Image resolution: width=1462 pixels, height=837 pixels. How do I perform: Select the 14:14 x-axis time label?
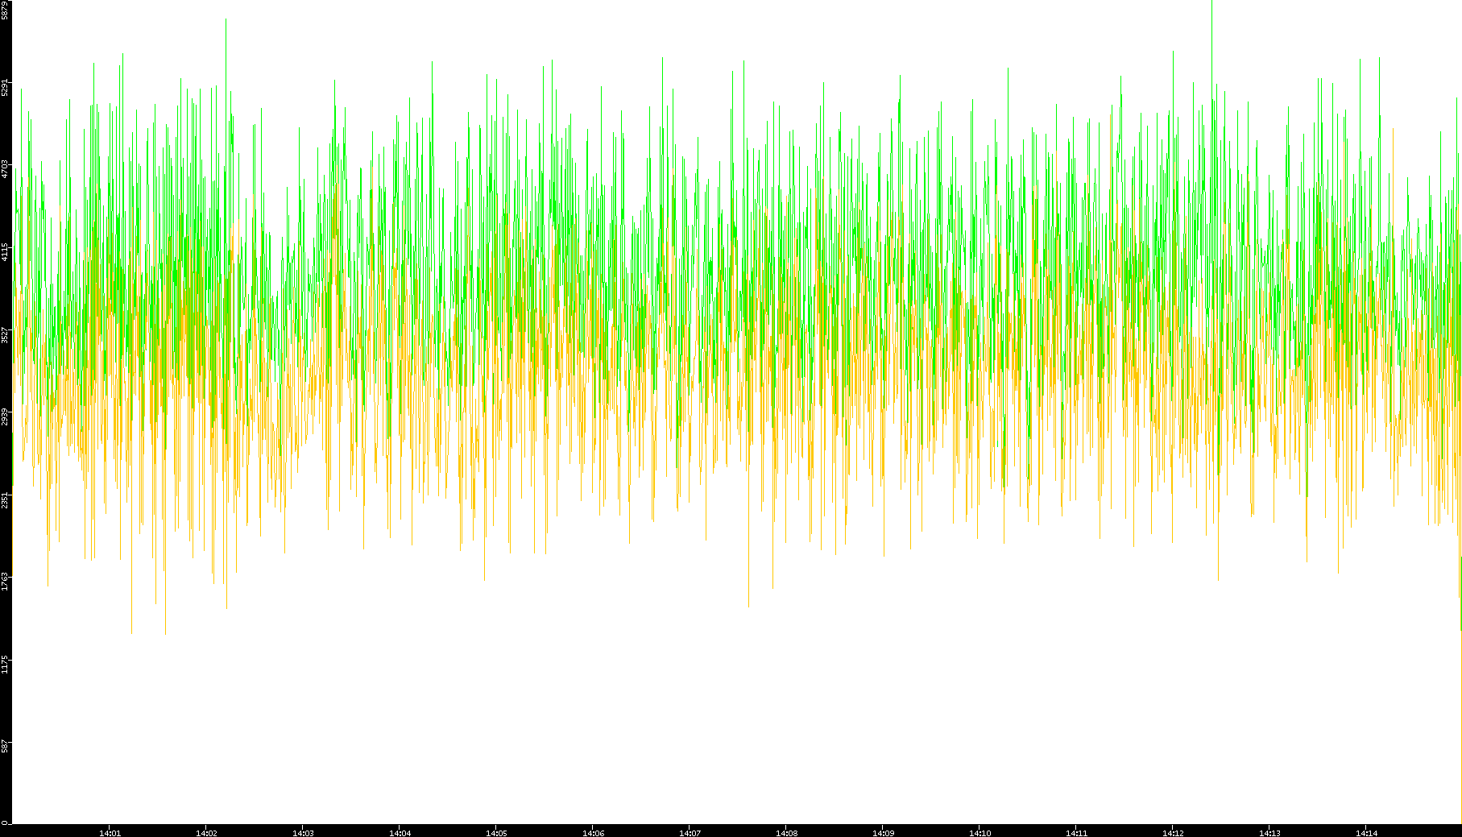(x=1366, y=832)
